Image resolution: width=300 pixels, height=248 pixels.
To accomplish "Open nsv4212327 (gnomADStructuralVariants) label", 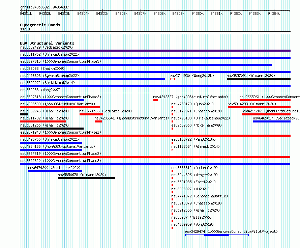I will (x=190, y=97).
